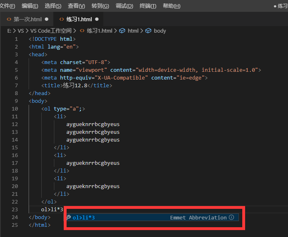Click closing li tag on line 21
Screen dimensions: 288x237
[x=62, y=194]
